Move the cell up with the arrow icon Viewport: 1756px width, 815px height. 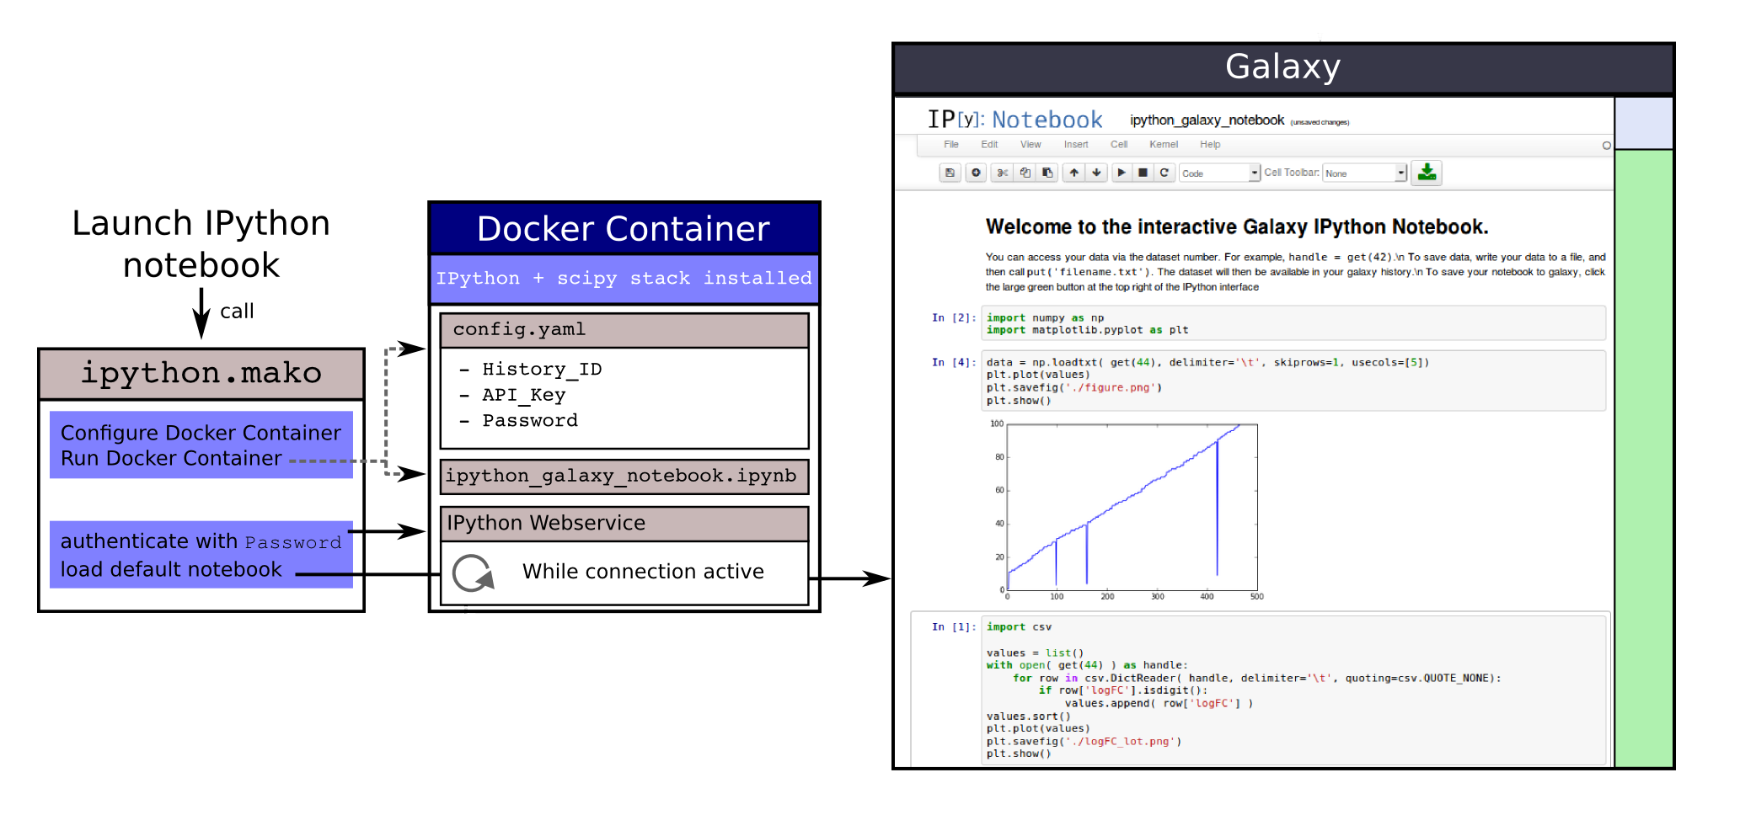[1073, 173]
